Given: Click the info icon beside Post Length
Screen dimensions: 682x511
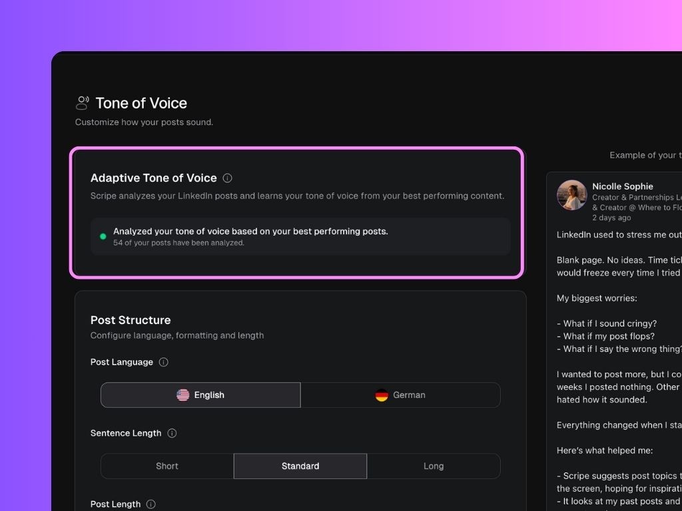Looking at the screenshot, I should [151, 504].
